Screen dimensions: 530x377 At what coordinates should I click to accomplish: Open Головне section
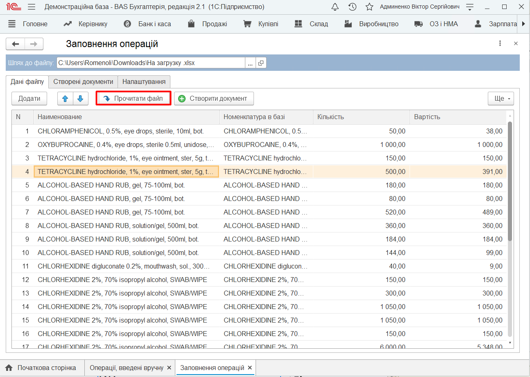[x=28, y=24]
